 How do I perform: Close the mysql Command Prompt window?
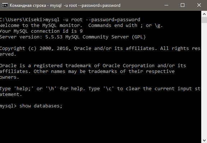[199, 5]
